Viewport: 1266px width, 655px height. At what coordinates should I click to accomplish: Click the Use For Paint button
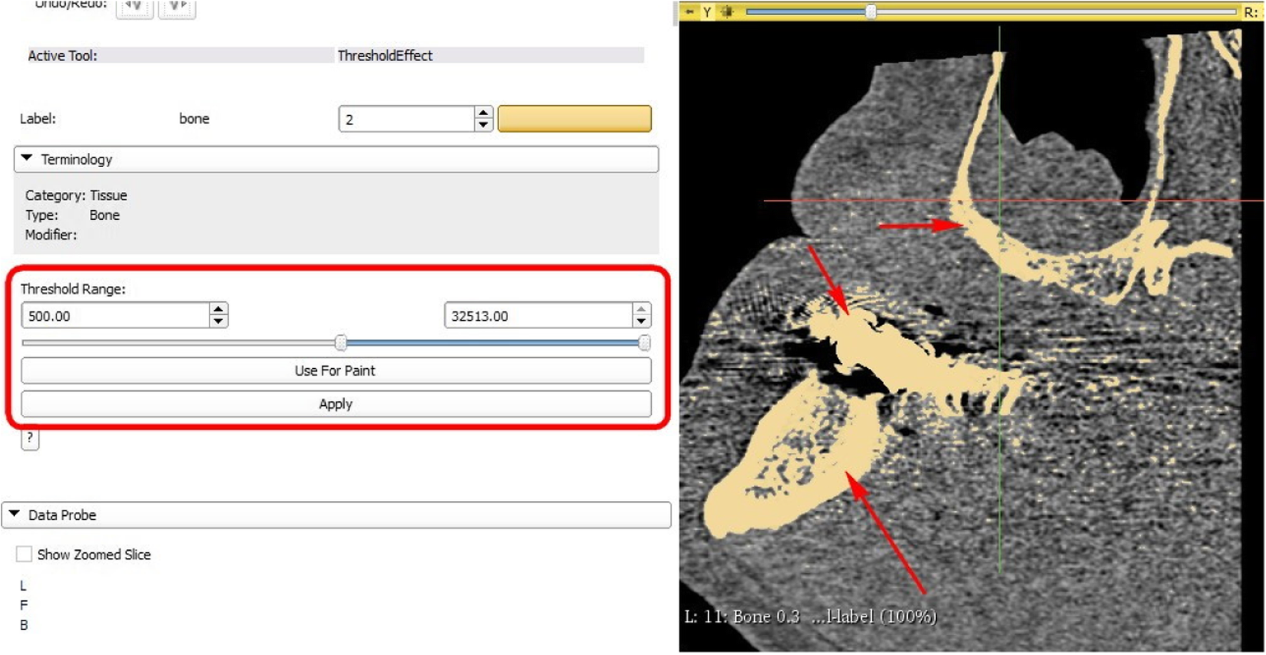point(336,371)
